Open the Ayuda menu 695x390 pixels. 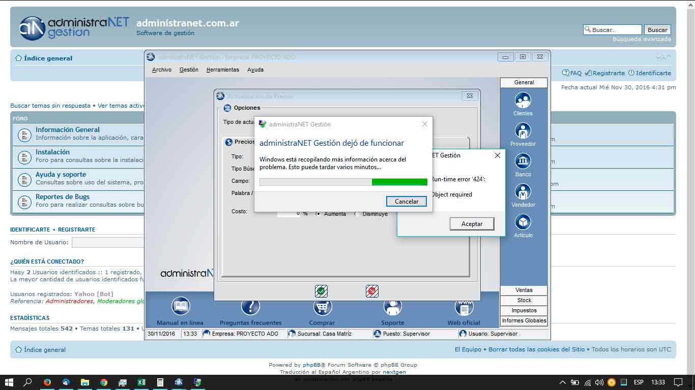tap(255, 70)
